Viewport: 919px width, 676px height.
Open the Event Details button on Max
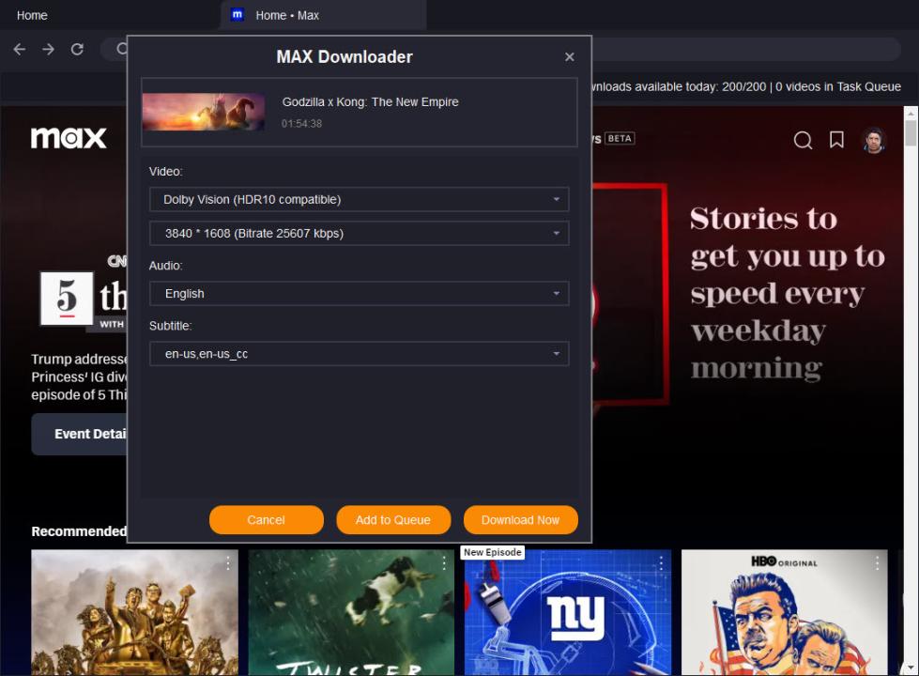pos(79,434)
